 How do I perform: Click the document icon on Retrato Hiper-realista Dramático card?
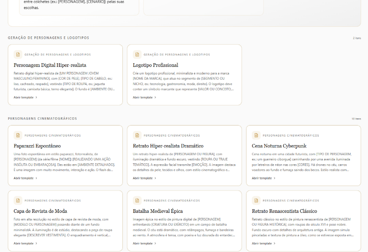pos(137,135)
